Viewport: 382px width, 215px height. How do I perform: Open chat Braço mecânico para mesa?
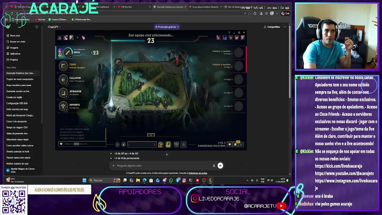click(19, 85)
